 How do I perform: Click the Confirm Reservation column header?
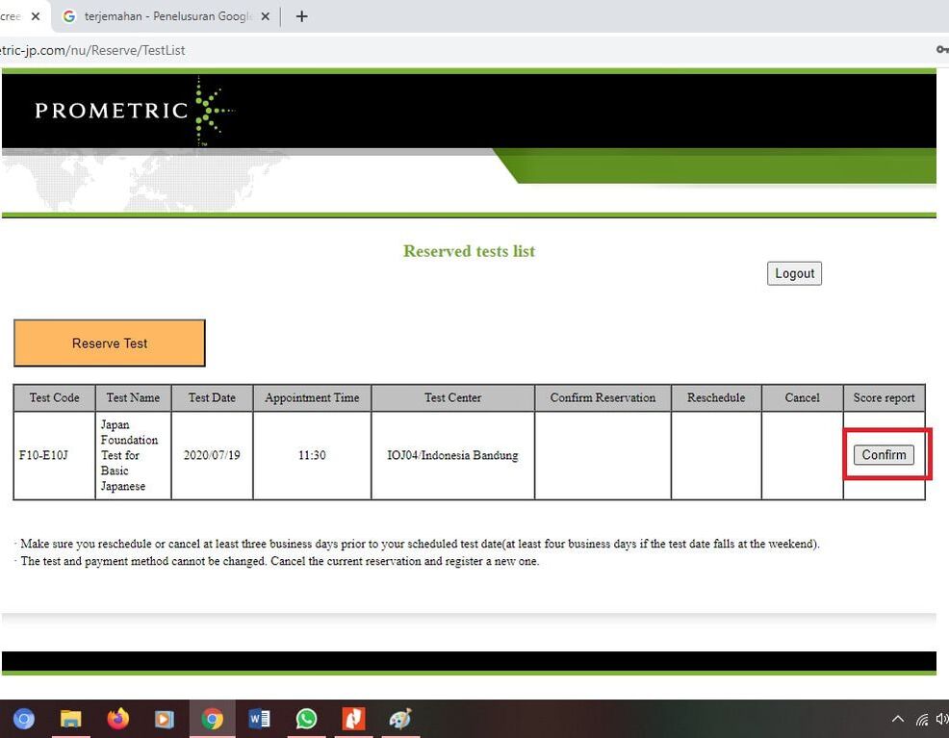pyautogui.click(x=603, y=397)
